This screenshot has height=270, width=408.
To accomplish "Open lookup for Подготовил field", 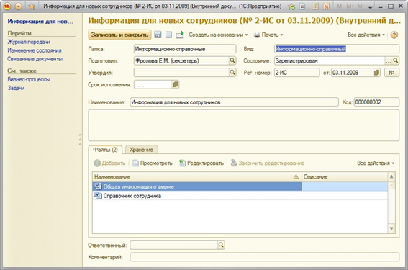I will pyautogui.click(x=232, y=60).
